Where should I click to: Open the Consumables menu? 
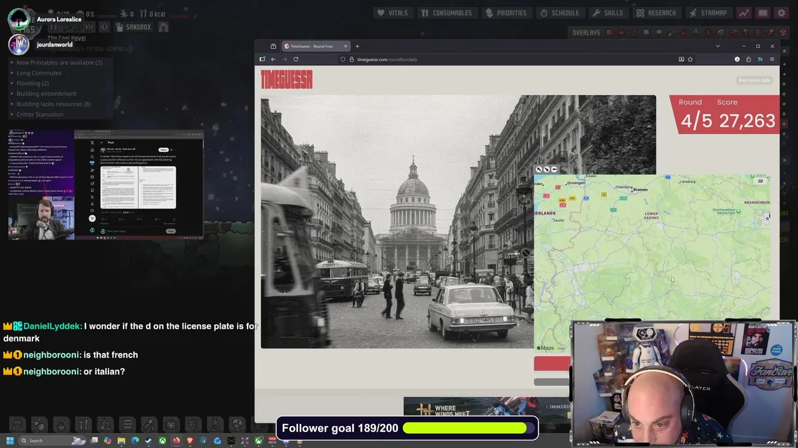[x=446, y=12]
